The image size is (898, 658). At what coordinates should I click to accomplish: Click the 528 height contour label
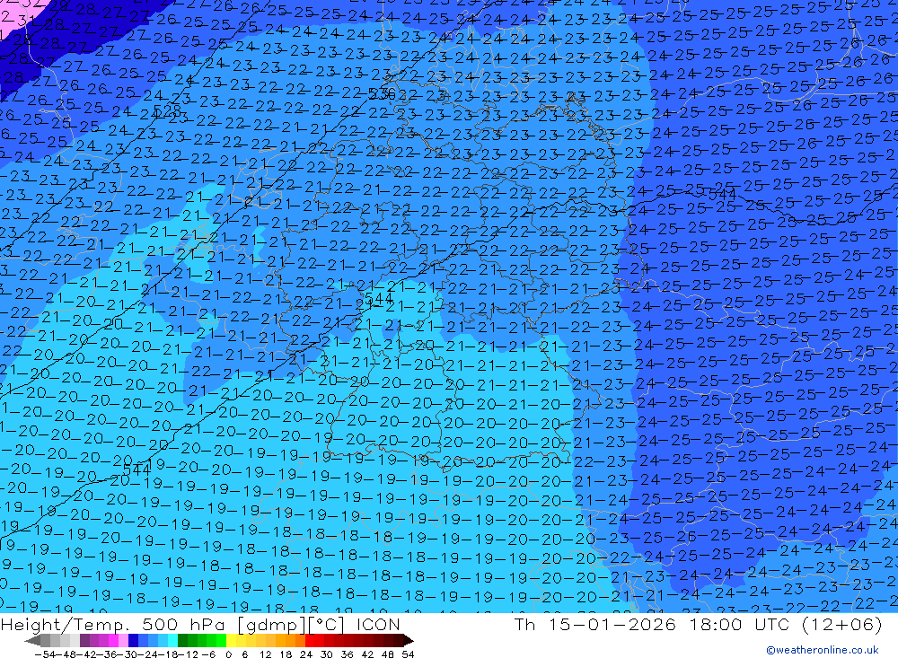pos(167,109)
